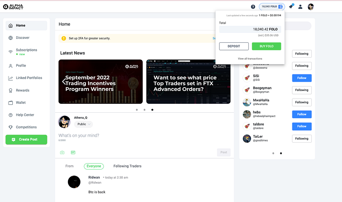Attach a photo with the camera icon
The width and height of the screenshot is (342, 202).
click(x=62, y=152)
